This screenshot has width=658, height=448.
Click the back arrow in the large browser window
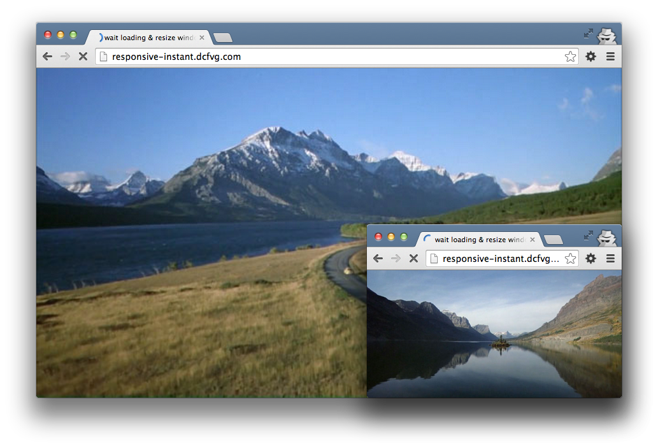47,57
